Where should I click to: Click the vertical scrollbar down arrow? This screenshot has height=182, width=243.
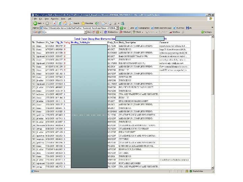[x=212, y=168]
